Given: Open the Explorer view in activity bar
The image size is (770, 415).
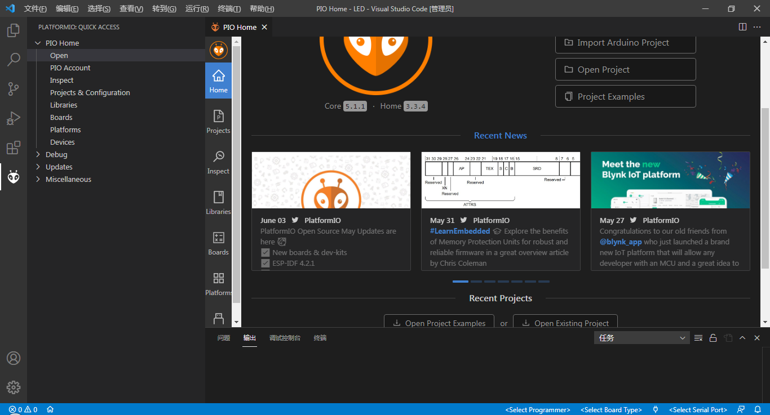Looking at the screenshot, I should (x=14, y=30).
